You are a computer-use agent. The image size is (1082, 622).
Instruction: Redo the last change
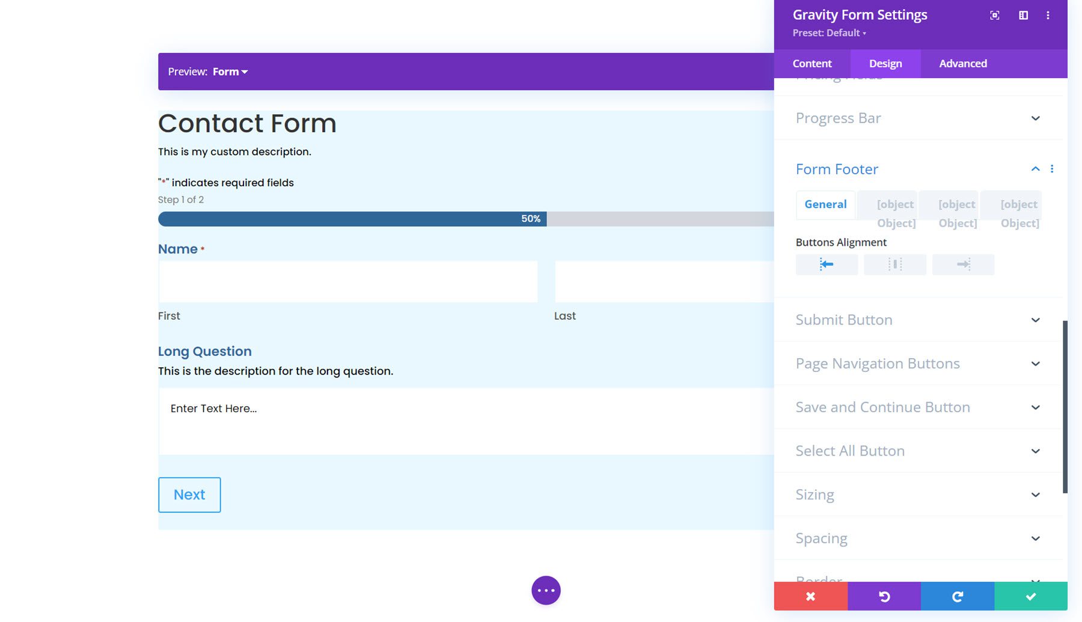pyautogui.click(x=958, y=596)
